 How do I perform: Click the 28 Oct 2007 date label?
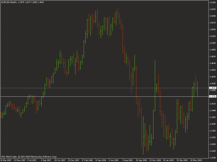tap(60, 160)
